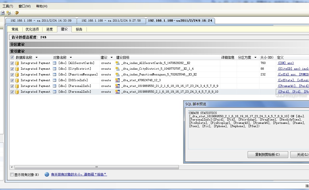Click the index icon for _dta_index_FunctionMessgaes
Screen dimensions: 309x190
118,75
